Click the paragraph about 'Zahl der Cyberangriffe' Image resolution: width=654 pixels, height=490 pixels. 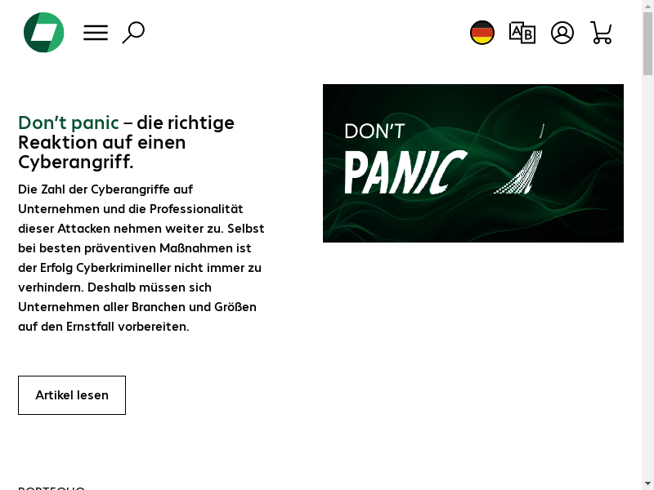[x=141, y=258]
